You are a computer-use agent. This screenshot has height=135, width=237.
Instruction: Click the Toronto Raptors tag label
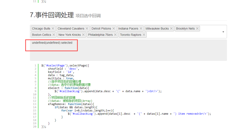[131, 35]
